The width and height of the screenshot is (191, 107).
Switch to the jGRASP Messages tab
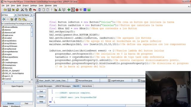[63, 86]
